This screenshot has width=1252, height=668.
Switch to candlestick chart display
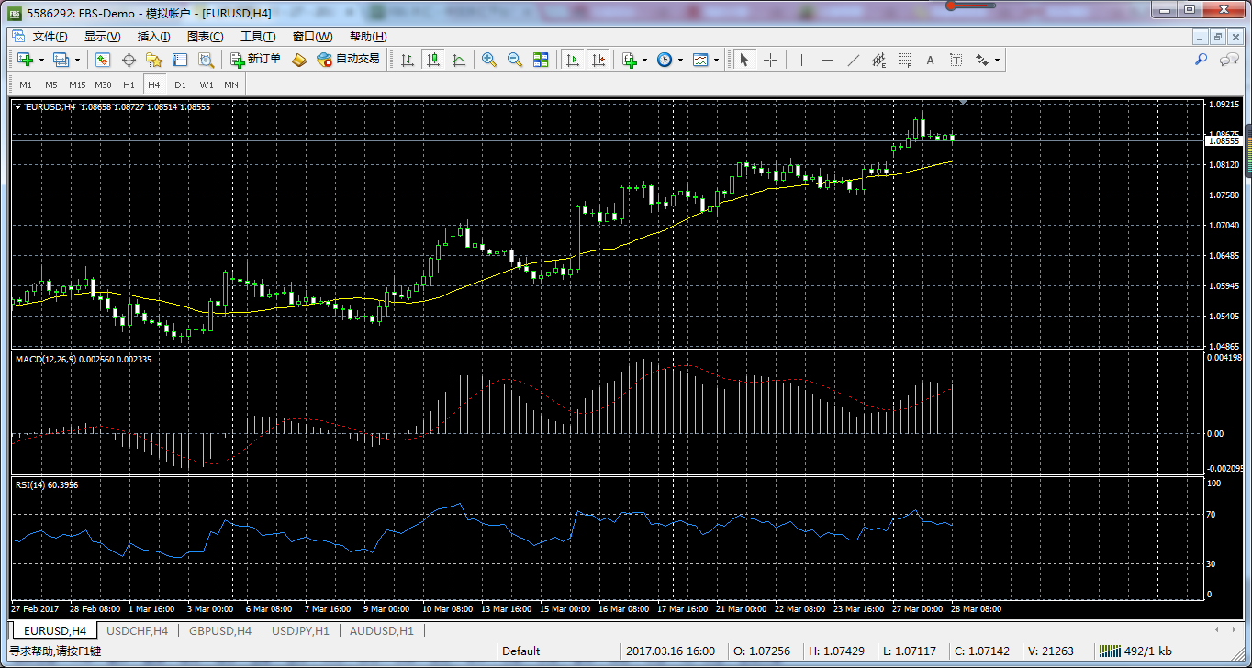[x=433, y=60]
